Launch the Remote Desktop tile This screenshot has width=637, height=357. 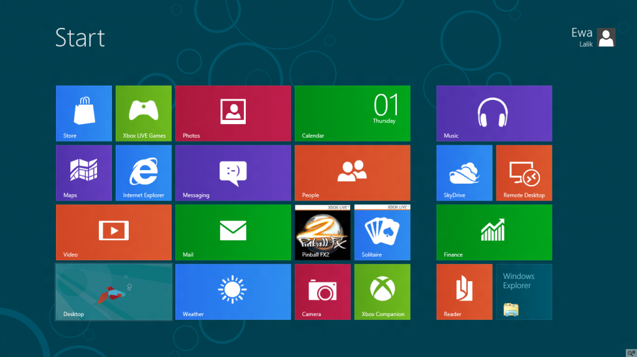(x=524, y=173)
